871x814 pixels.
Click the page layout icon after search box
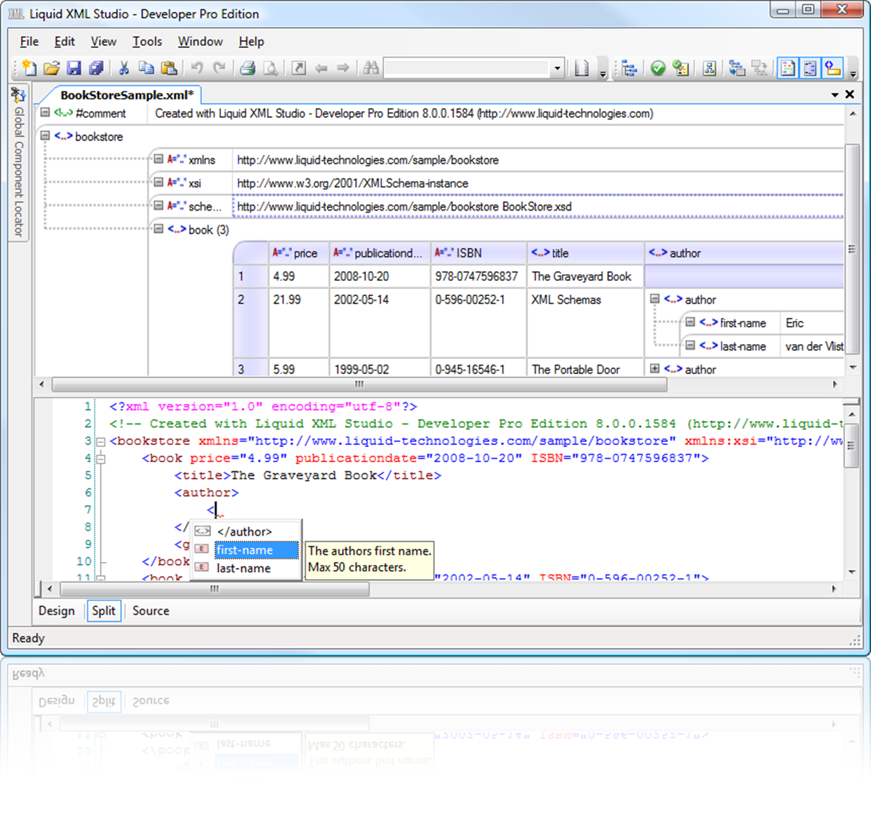pyautogui.click(x=582, y=68)
